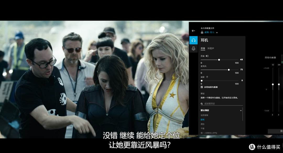The width and height of the screenshot is (283, 153).
Task: Select the 平衡 preset
Action: (203, 128)
